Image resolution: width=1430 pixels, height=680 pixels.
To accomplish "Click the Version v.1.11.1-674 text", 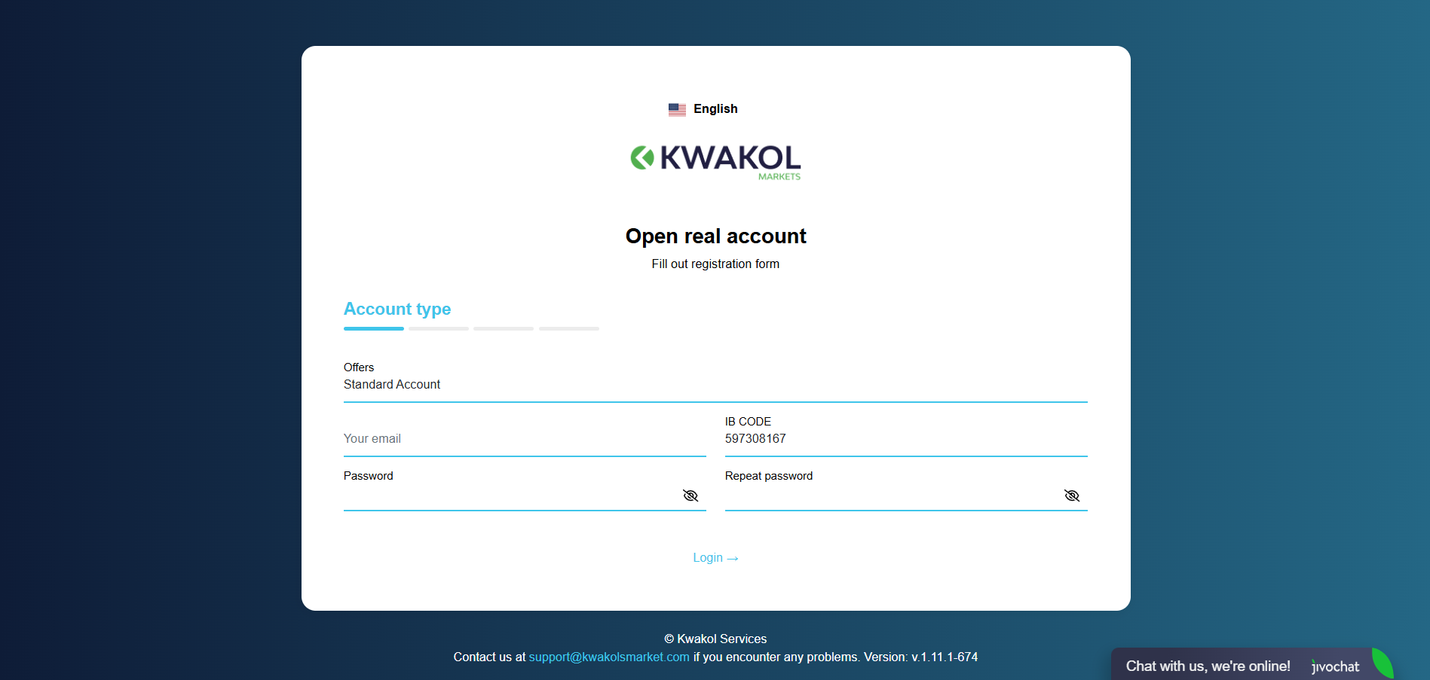I will (x=920, y=657).
